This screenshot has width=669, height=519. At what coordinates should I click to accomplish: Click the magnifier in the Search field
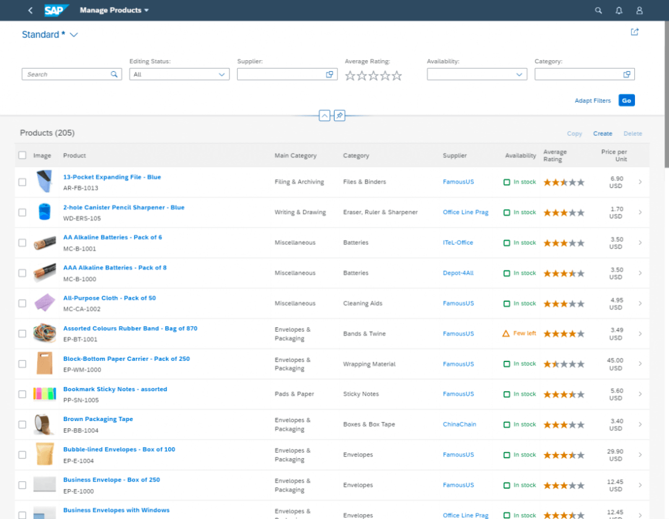click(x=114, y=74)
